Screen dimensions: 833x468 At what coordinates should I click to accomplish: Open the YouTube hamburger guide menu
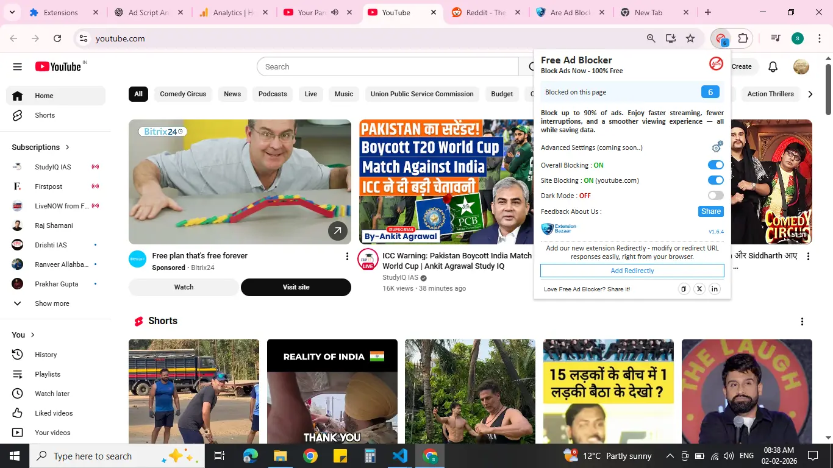pos(17,67)
